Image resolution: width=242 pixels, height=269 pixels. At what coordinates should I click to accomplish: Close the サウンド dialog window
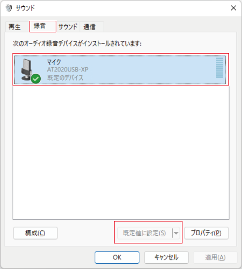click(x=233, y=8)
